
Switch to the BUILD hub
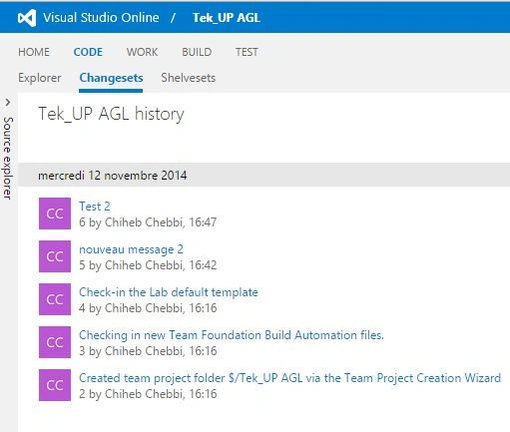coord(197,52)
